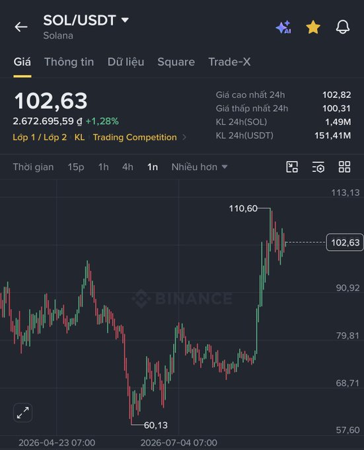
Task: Choose the 15p interval
Action: 76,167
